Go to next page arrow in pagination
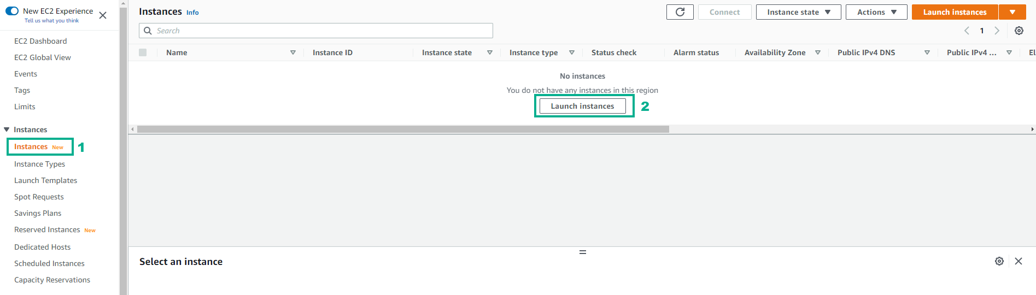Screen dimensions: 1036x295 click(997, 31)
